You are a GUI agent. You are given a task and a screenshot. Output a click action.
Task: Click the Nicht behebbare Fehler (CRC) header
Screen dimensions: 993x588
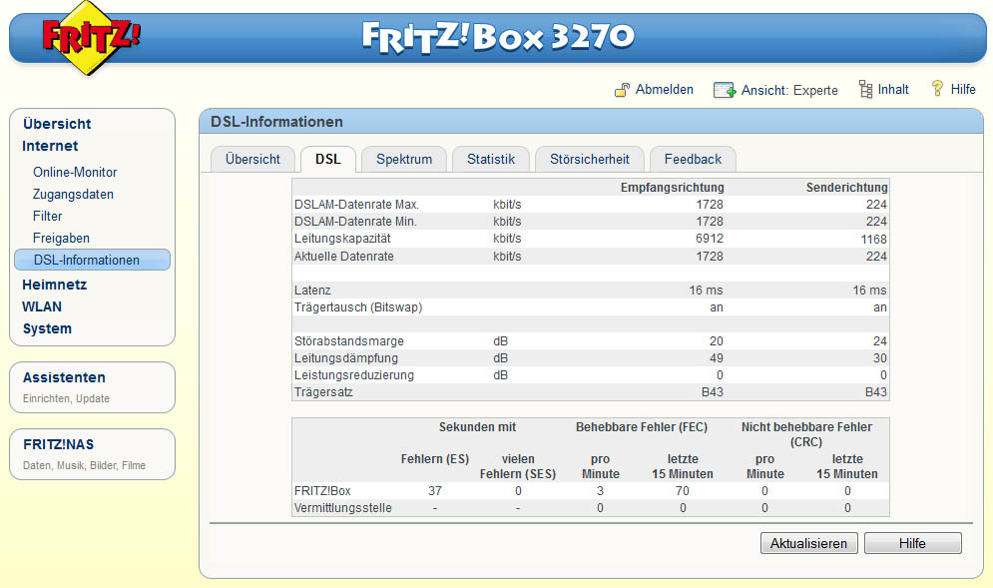[806, 434]
